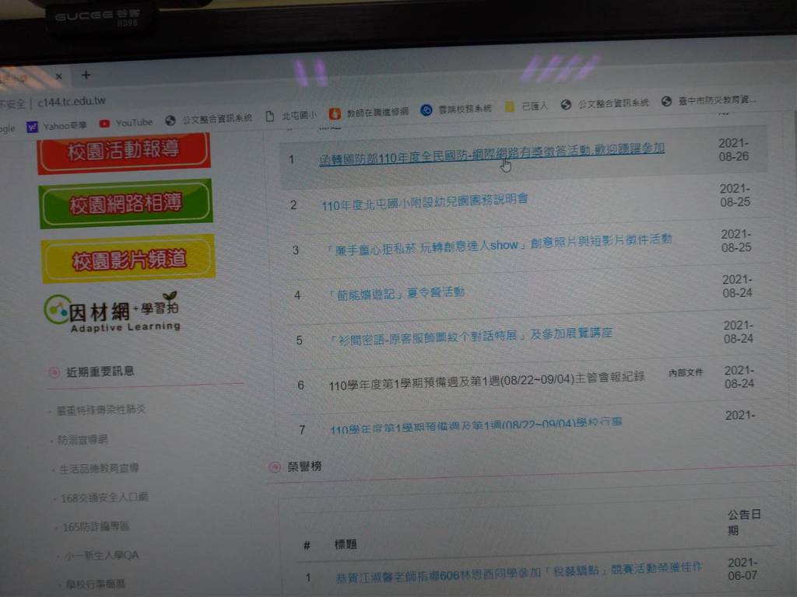Open the 教師在職進修網 bookmark
797x597 pixels.
[368, 112]
